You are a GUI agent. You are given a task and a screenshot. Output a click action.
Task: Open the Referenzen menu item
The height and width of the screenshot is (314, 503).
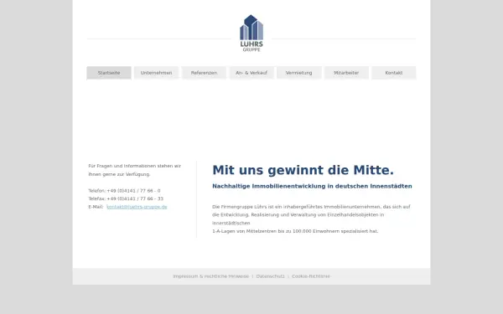point(204,73)
